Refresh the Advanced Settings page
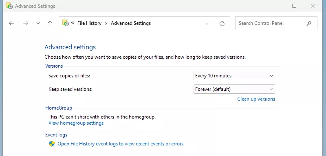The width and height of the screenshot is (326, 156). [x=222, y=24]
